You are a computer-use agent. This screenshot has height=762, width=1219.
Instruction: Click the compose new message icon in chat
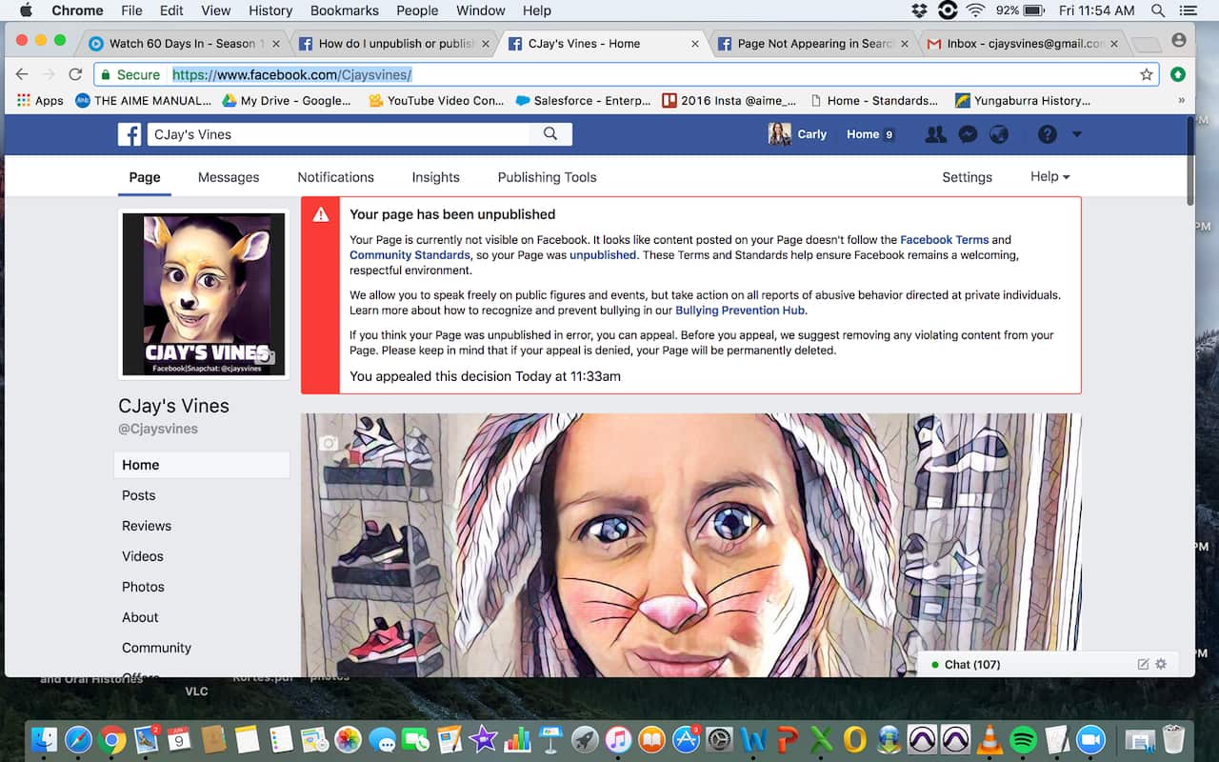coord(1143,664)
